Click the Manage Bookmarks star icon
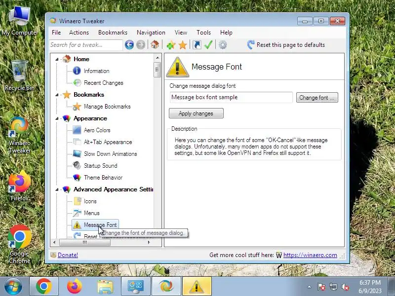The image size is (395, 296). coord(77,107)
